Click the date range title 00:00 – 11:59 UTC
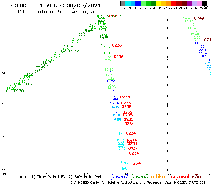Viewport: 211px width, 185px height. tap(56, 5)
